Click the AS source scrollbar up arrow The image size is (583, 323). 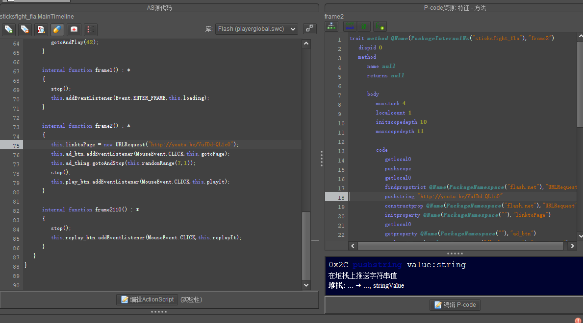coord(306,43)
